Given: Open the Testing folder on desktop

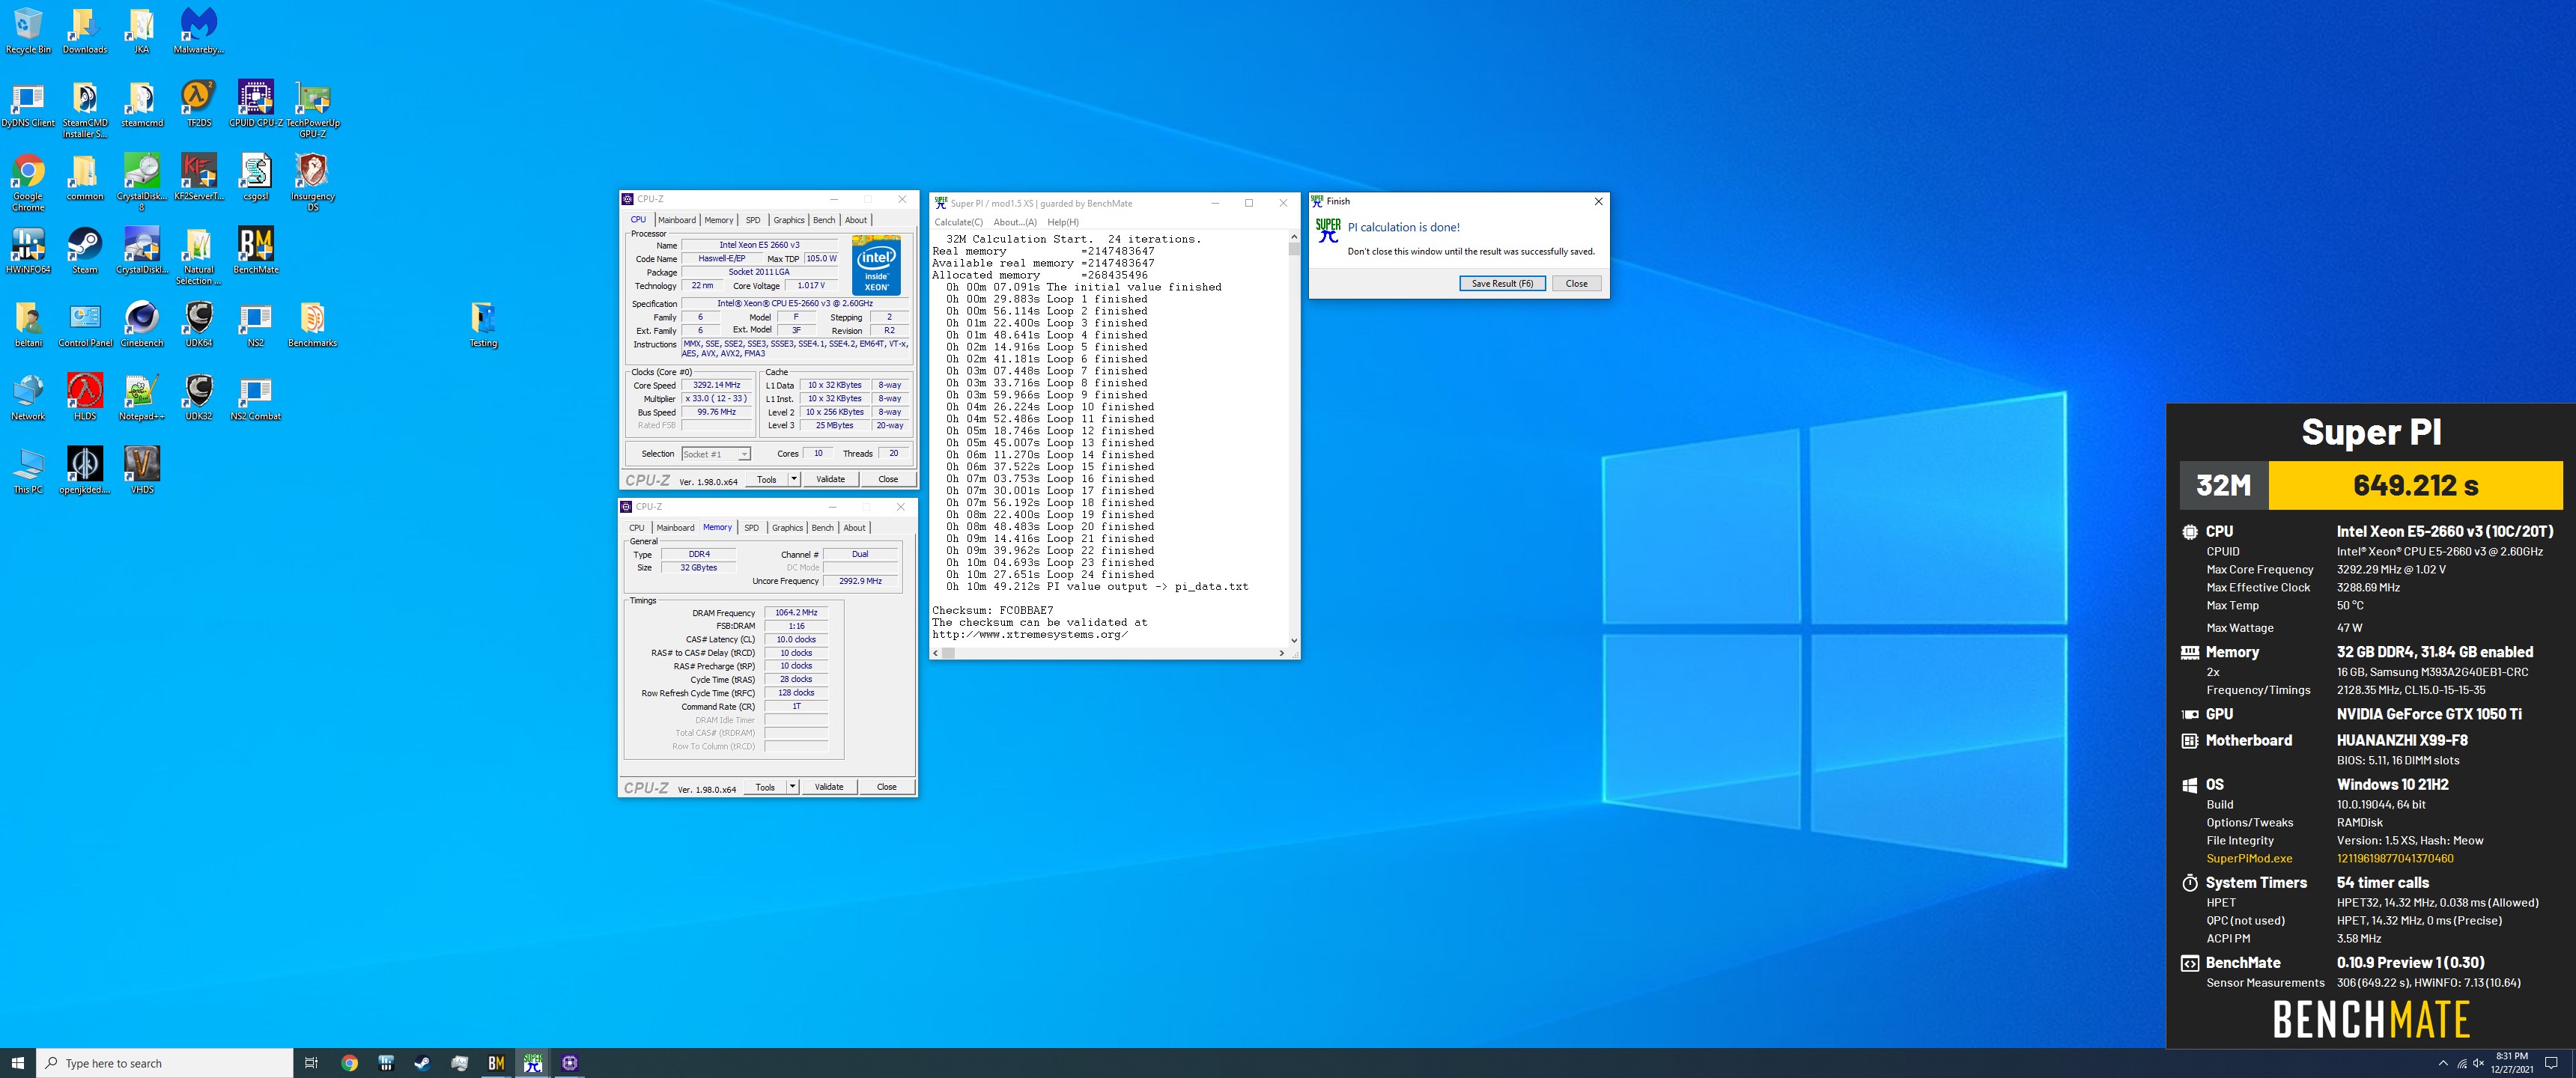Looking at the screenshot, I should pos(484,324).
